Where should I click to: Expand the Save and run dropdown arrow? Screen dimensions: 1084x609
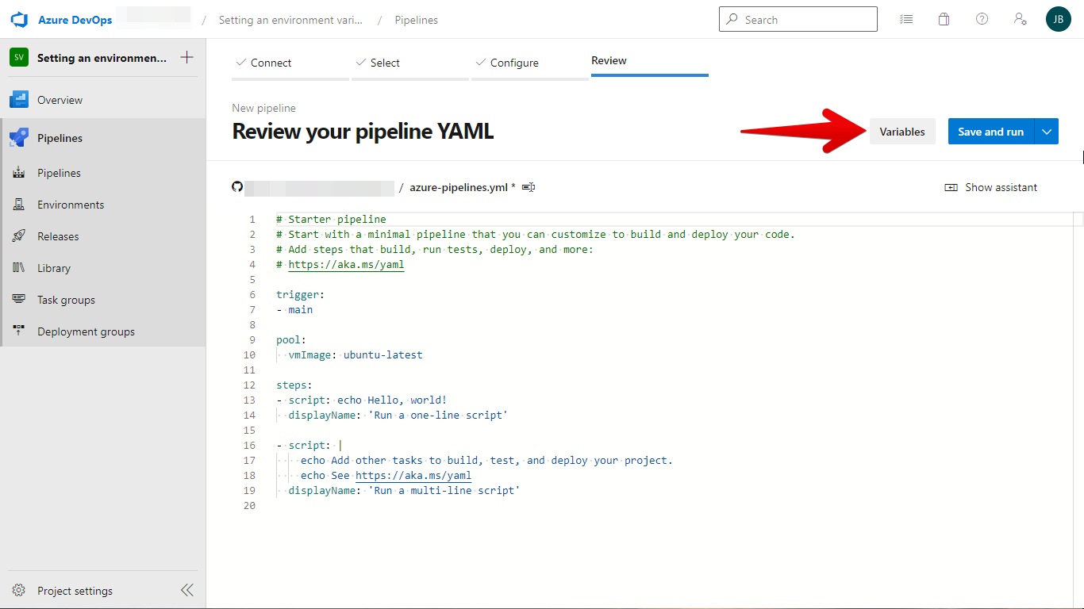(1047, 132)
